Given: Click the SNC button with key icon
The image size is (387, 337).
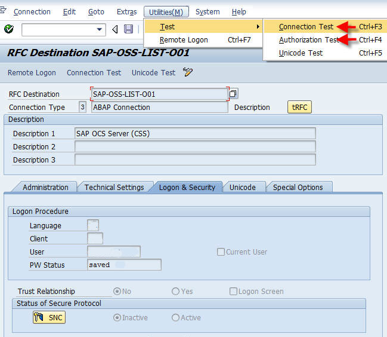Looking at the screenshot, I should pos(49,317).
